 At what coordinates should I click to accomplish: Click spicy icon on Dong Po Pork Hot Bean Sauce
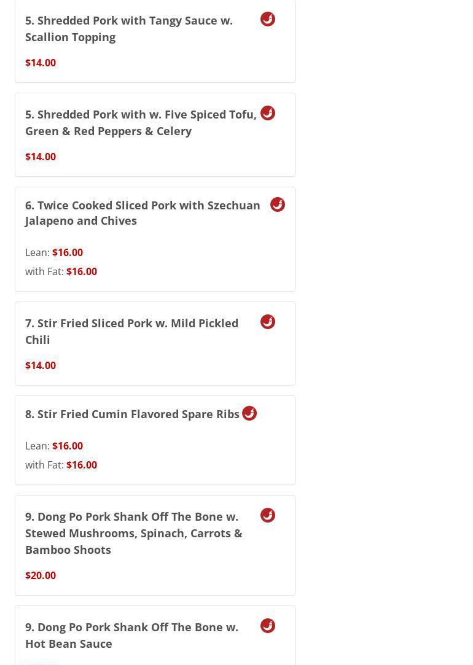point(268,626)
